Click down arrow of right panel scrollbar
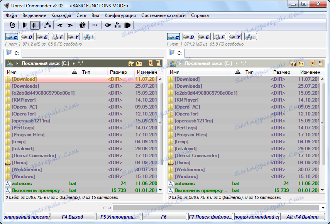The image size is (330, 224). pyautogui.click(x=323, y=190)
